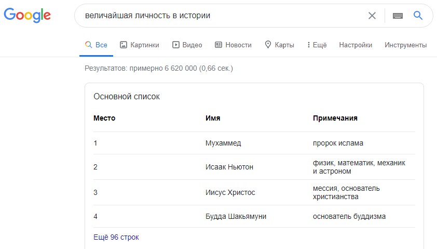Click the name 'Исаак Ньютон'
Viewport: 437px width, 249px height.
pos(229,167)
